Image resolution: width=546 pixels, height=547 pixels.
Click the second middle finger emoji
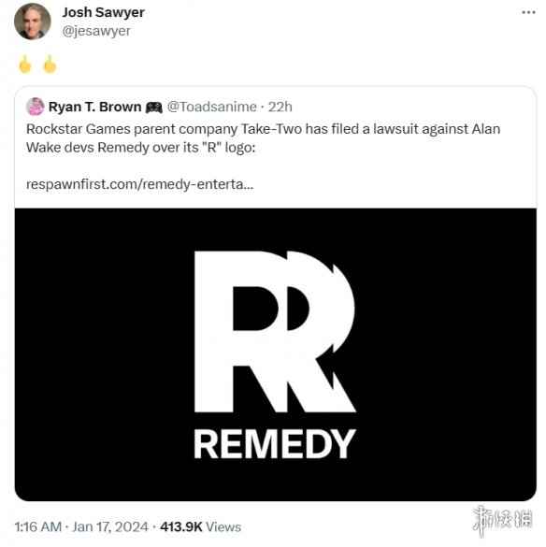coord(50,65)
